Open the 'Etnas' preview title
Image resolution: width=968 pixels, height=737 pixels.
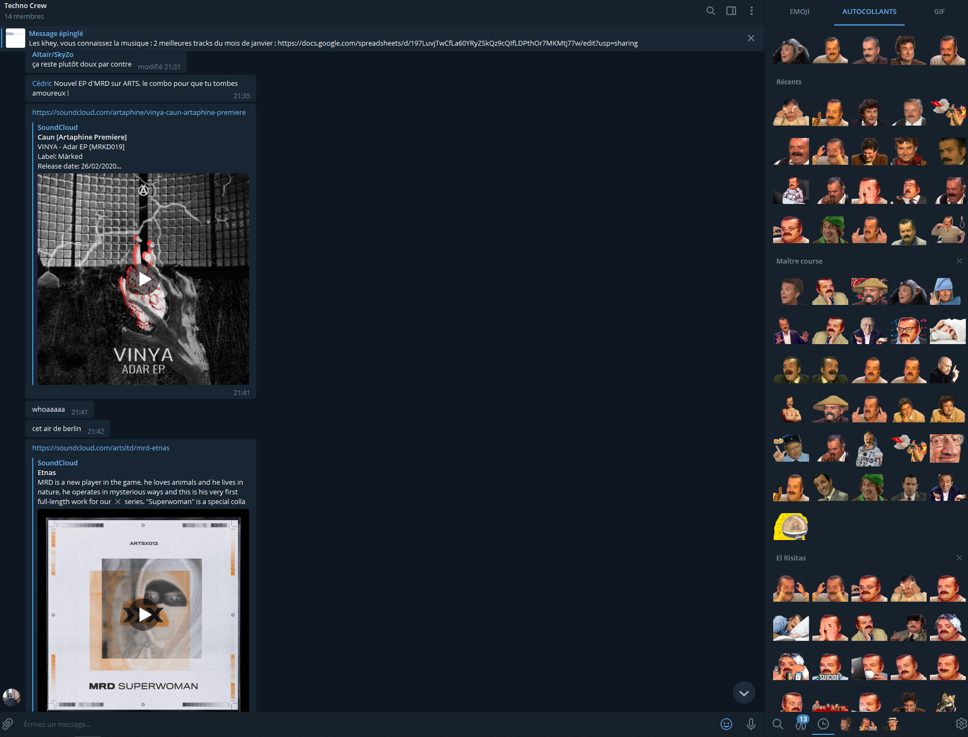(47, 472)
